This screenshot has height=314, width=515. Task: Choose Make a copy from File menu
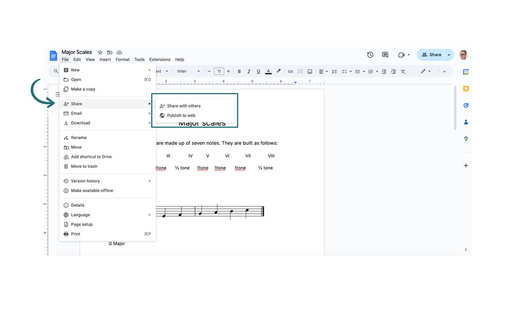[x=84, y=89]
